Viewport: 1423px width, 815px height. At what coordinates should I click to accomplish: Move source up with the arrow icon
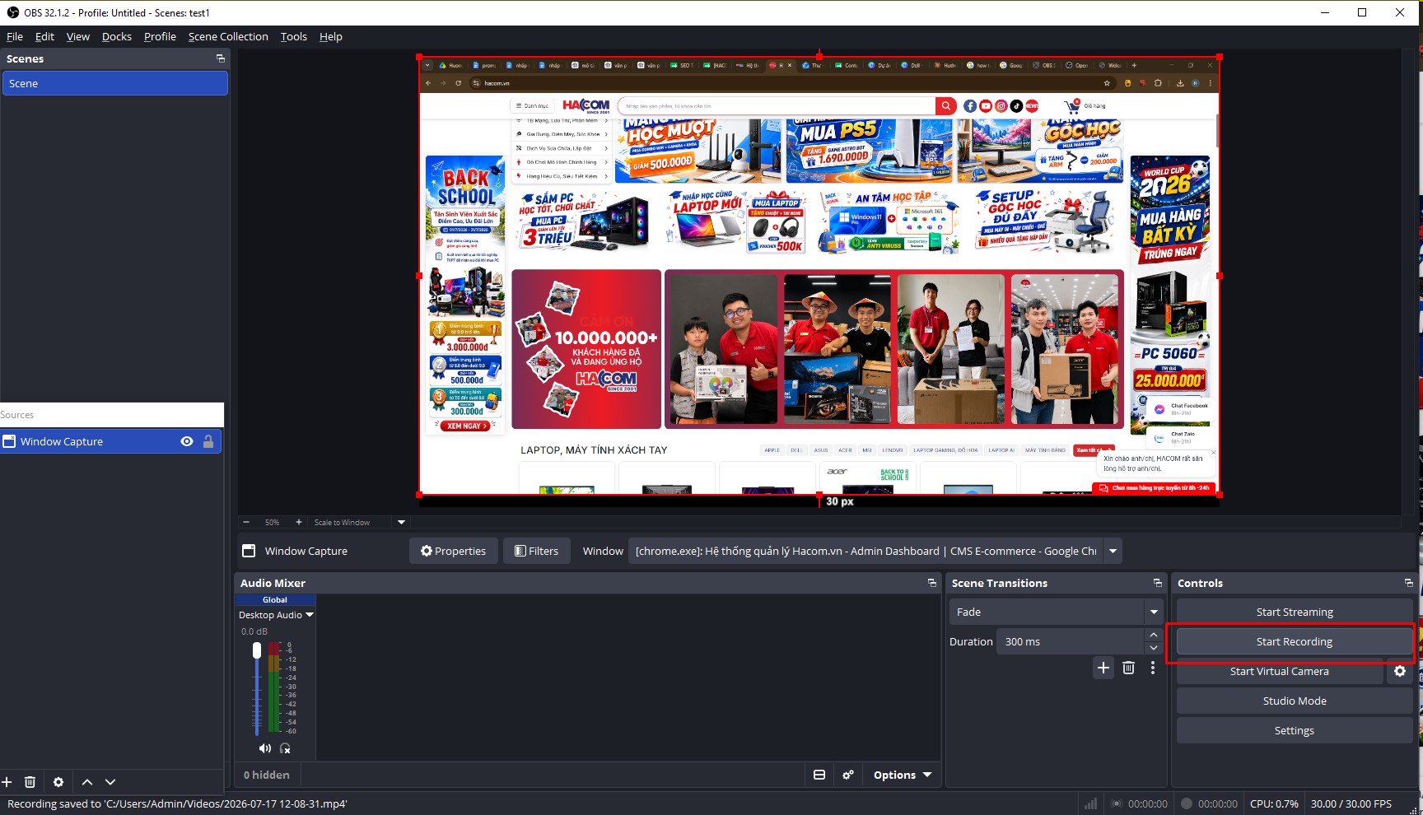point(87,782)
